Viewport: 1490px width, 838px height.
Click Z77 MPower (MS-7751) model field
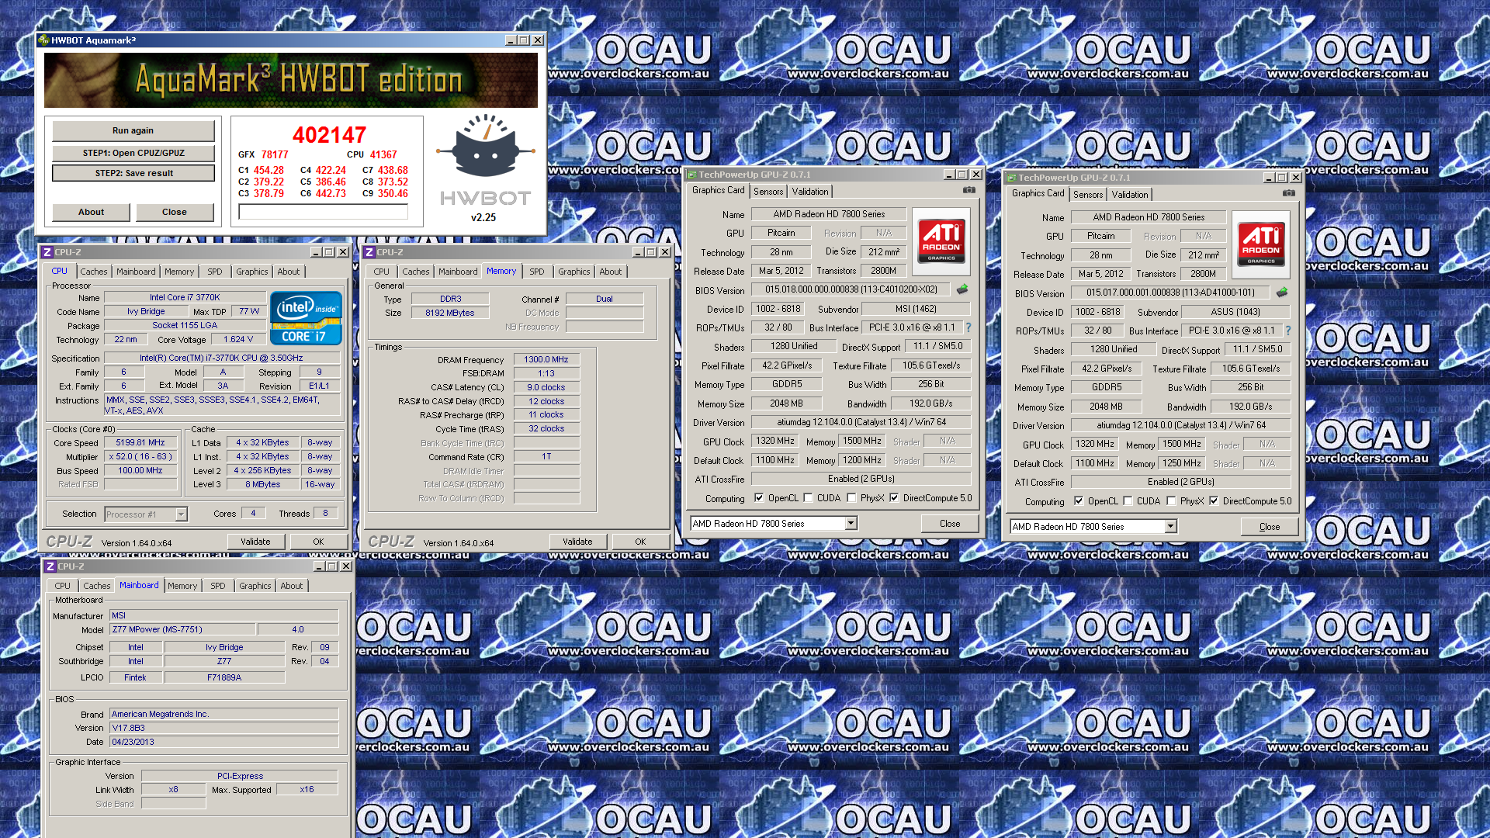pyautogui.click(x=182, y=630)
